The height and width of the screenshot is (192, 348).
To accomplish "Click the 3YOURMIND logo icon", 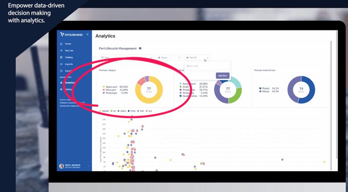I will coord(62,34).
